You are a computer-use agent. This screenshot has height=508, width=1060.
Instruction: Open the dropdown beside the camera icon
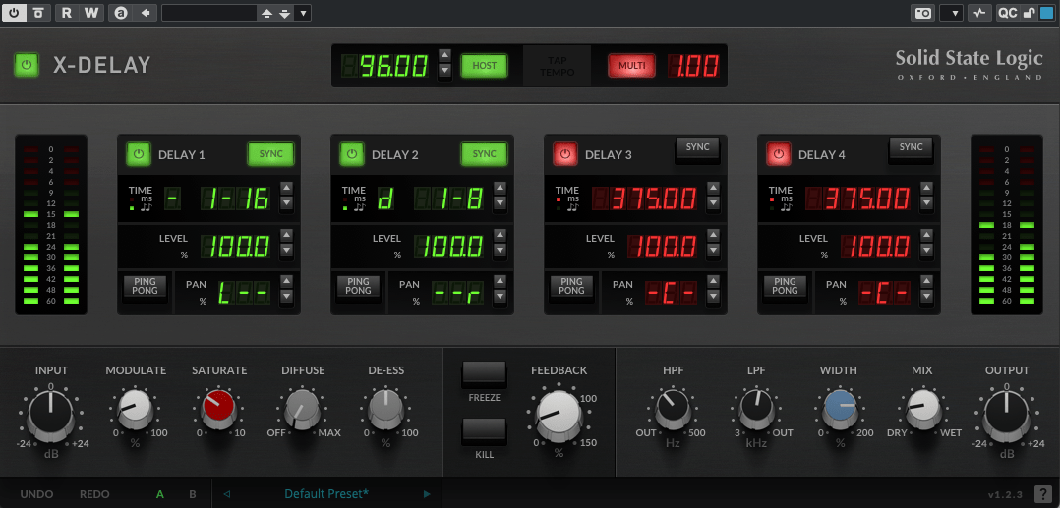coord(951,13)
